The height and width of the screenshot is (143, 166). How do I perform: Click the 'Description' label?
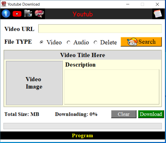[80, 65]
